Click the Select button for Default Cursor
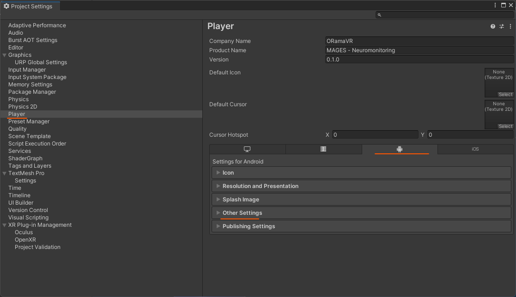Image resolution: width=516 pixels, height=297 pixels. point(505,126)
